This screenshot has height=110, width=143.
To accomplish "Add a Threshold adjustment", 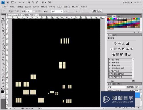I will (x=121, y=54).
